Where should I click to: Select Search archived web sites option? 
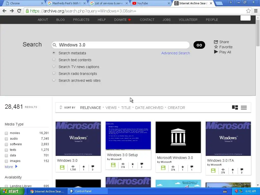coord(54,80)
